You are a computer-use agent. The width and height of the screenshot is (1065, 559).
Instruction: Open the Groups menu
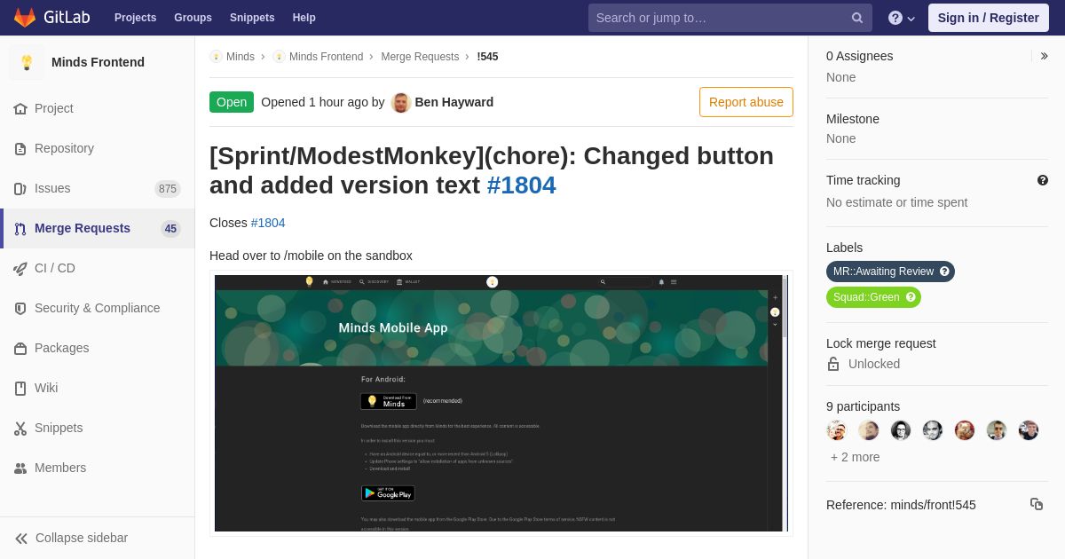click(x=193, y=18)
